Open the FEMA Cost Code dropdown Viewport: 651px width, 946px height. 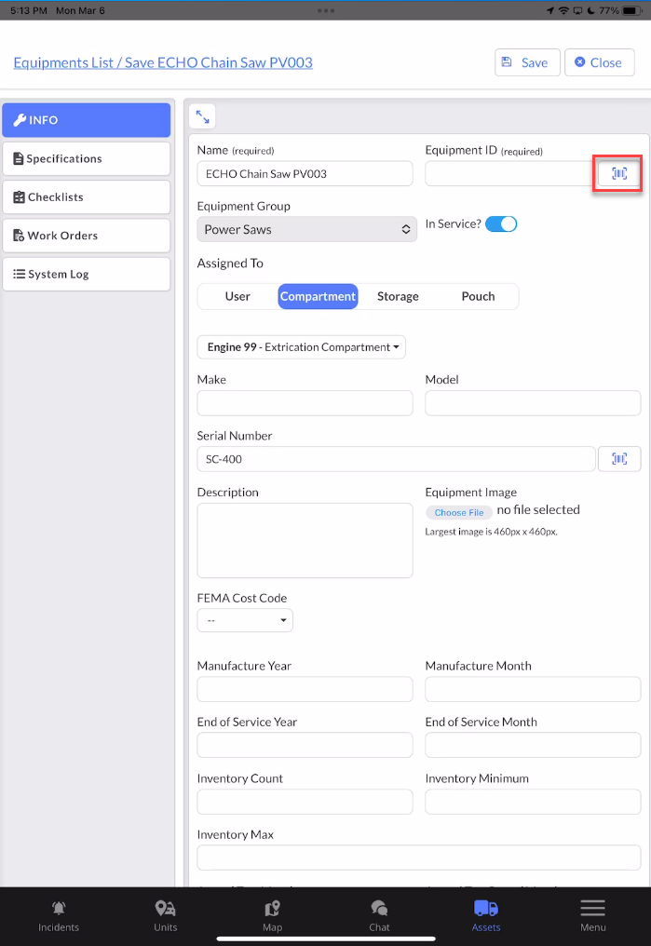coord(245,620)
